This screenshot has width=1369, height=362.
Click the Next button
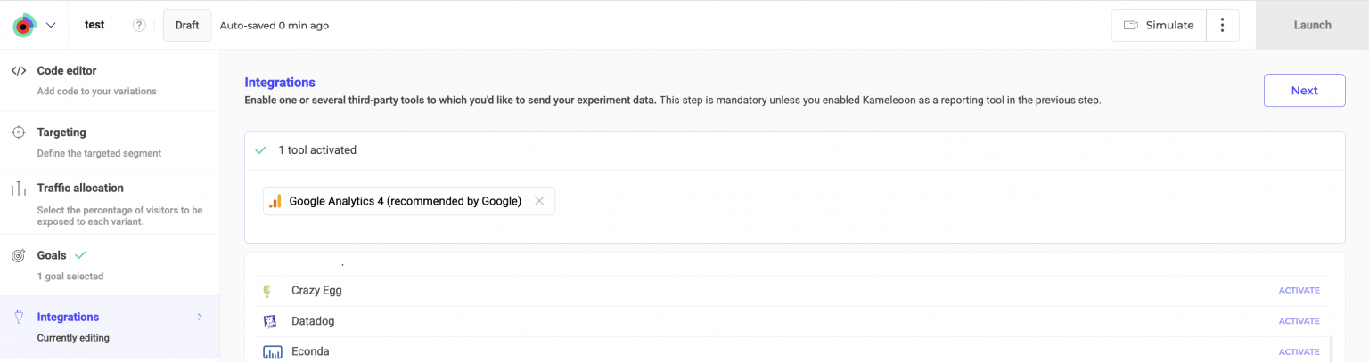[x=1304, y=91]
